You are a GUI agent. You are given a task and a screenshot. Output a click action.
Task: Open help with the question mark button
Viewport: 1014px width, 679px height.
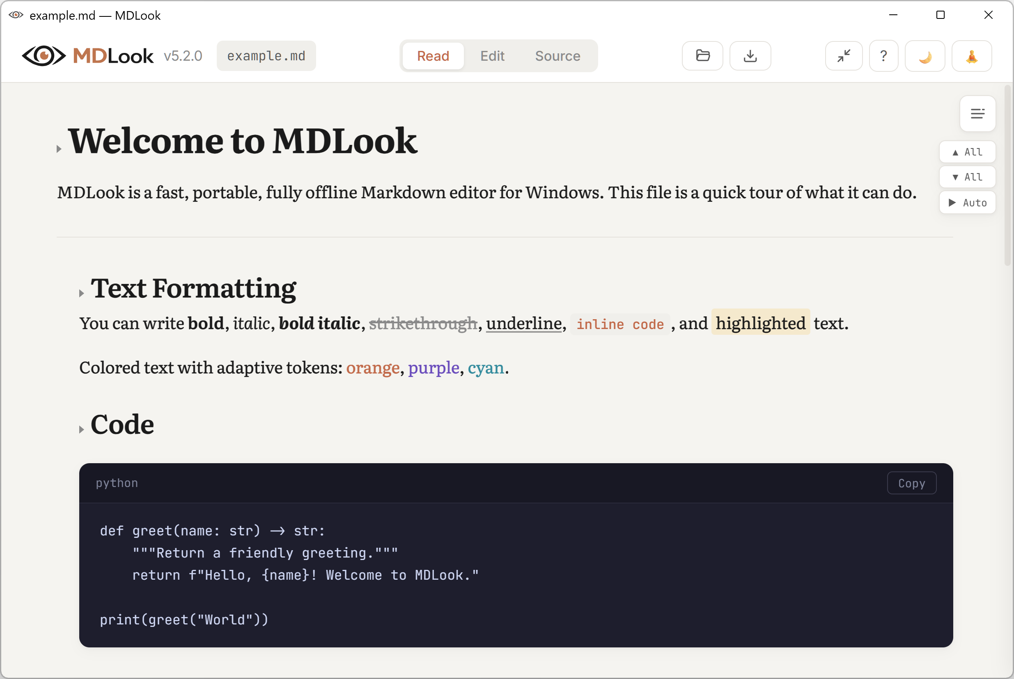coord(883,56)
